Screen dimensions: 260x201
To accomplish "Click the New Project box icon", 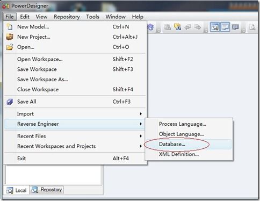I will click(x=10, y=37).
